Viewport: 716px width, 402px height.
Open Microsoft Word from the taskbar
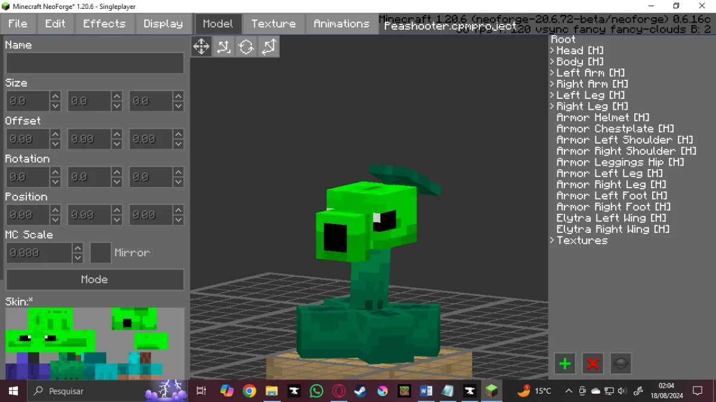[426, 391]
